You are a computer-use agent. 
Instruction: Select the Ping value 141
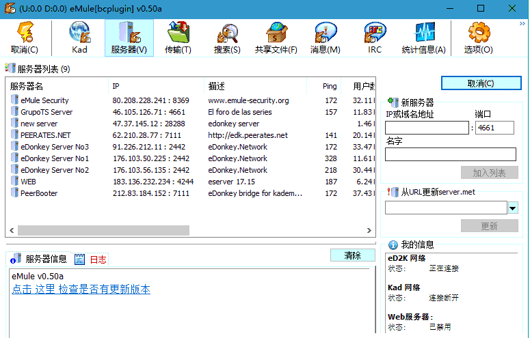pyautogui.click(x=330, y=135)
